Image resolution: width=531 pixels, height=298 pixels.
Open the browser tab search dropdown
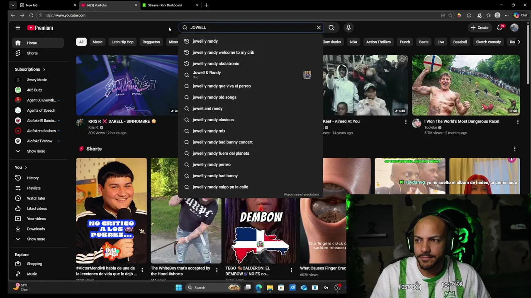pyautogui.click(x=13, y=5)
